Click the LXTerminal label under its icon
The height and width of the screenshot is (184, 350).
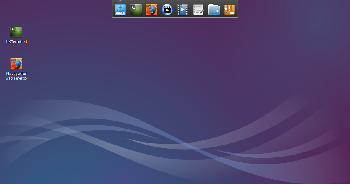(x=16, y=41)
